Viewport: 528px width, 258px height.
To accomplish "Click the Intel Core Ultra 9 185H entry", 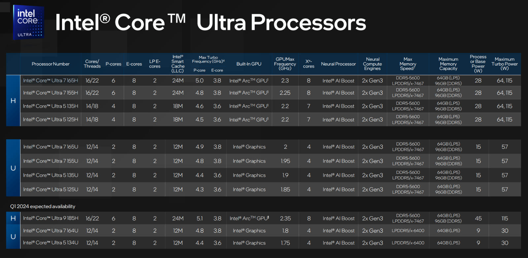I will tap(50, 218).
